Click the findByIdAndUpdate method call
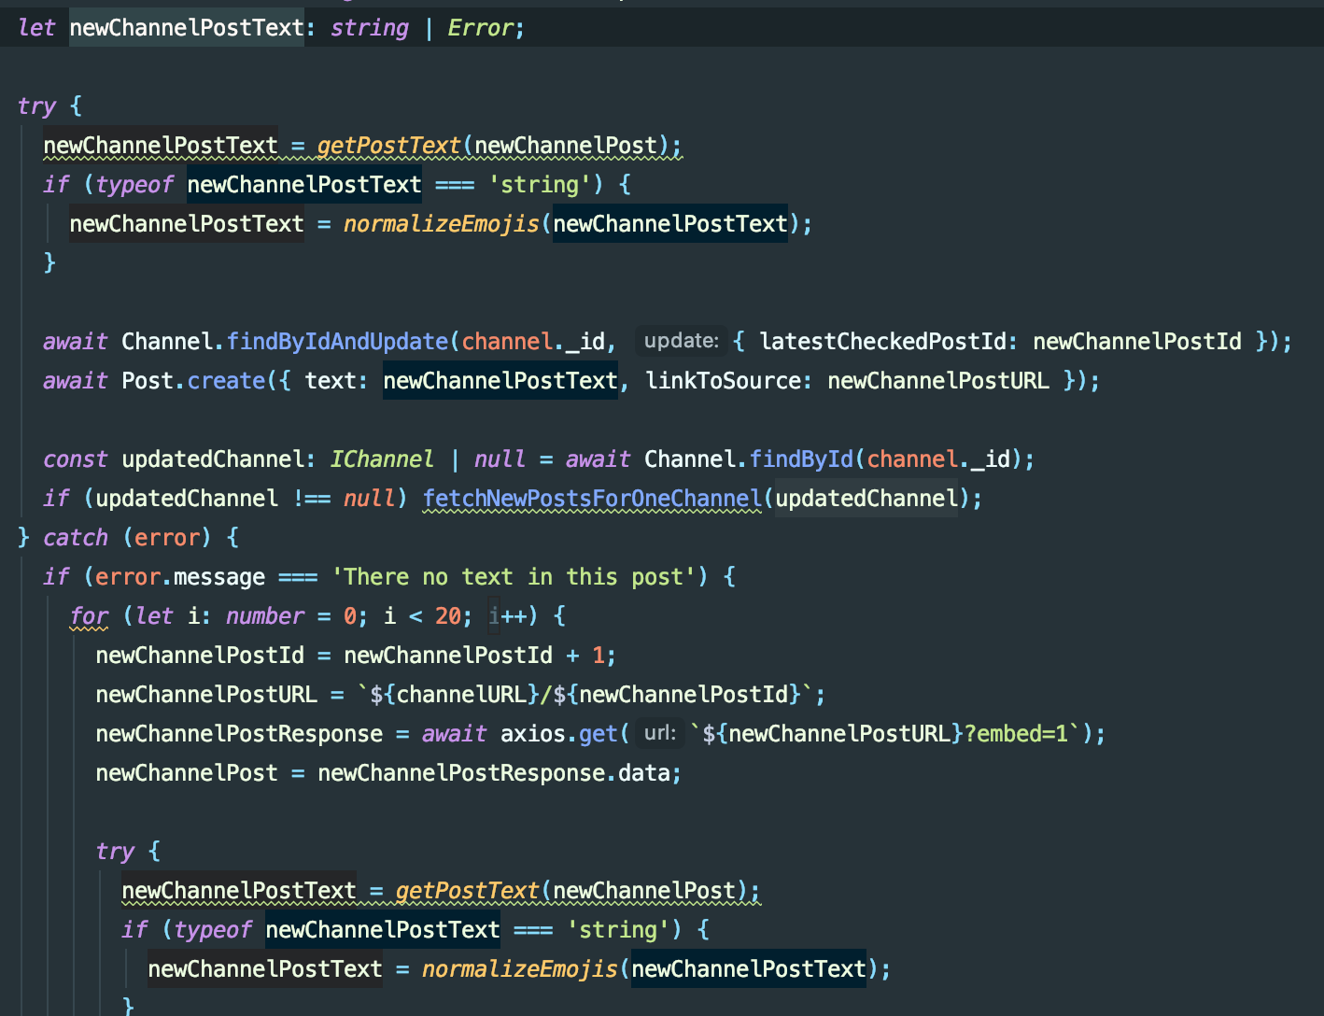The image size is (1324, 1016). pos(337,341)
